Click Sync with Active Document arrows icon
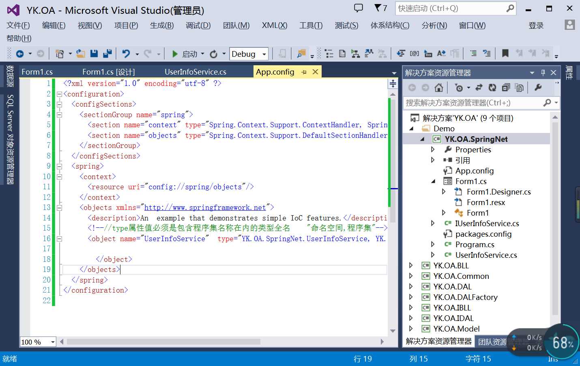This screenshot has height=366, width=580. coord(479,88)
